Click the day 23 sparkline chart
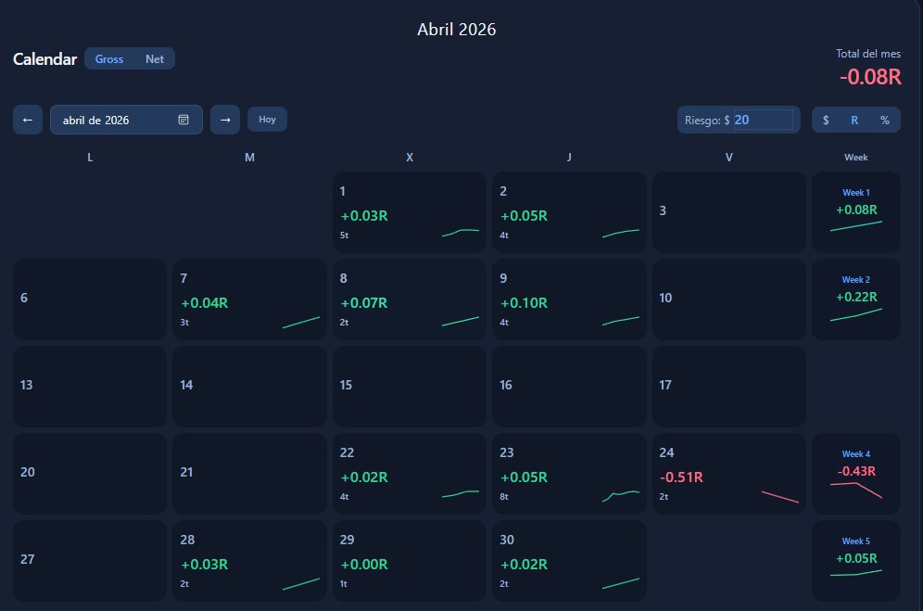 621,496
